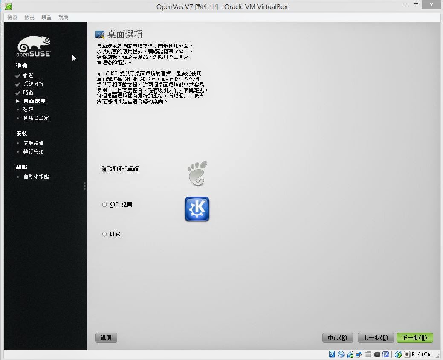Close the VirtualBox window

click(x=431, y=5)
